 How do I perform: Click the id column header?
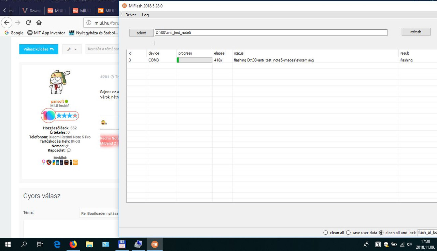coord(137,53)
